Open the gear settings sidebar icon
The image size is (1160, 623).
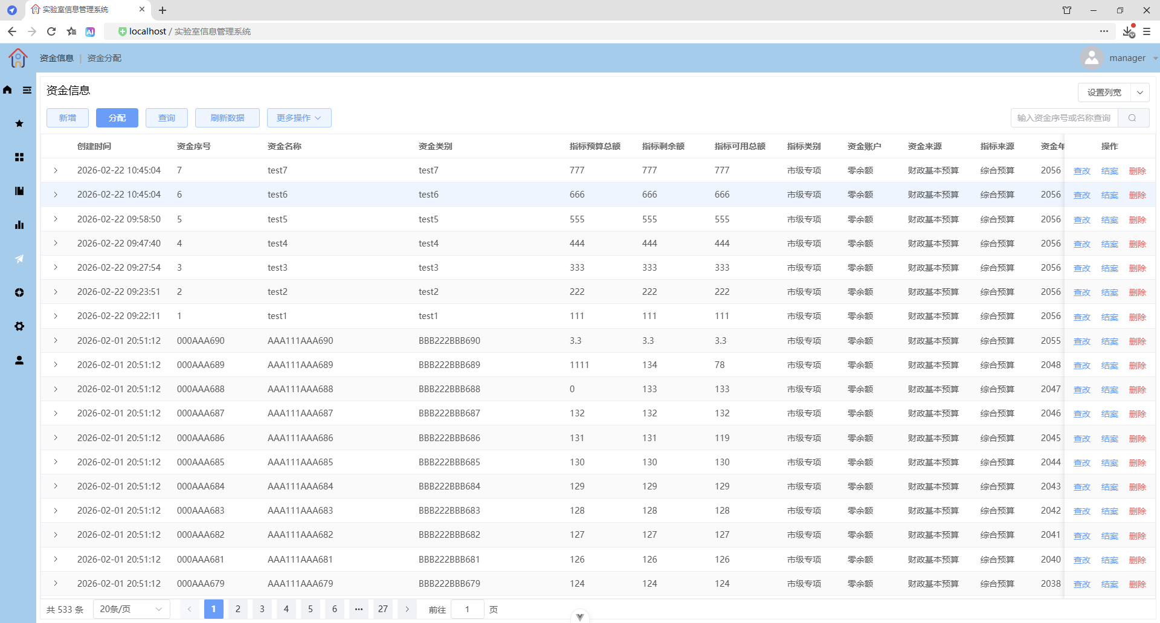[x=19, y=326]
